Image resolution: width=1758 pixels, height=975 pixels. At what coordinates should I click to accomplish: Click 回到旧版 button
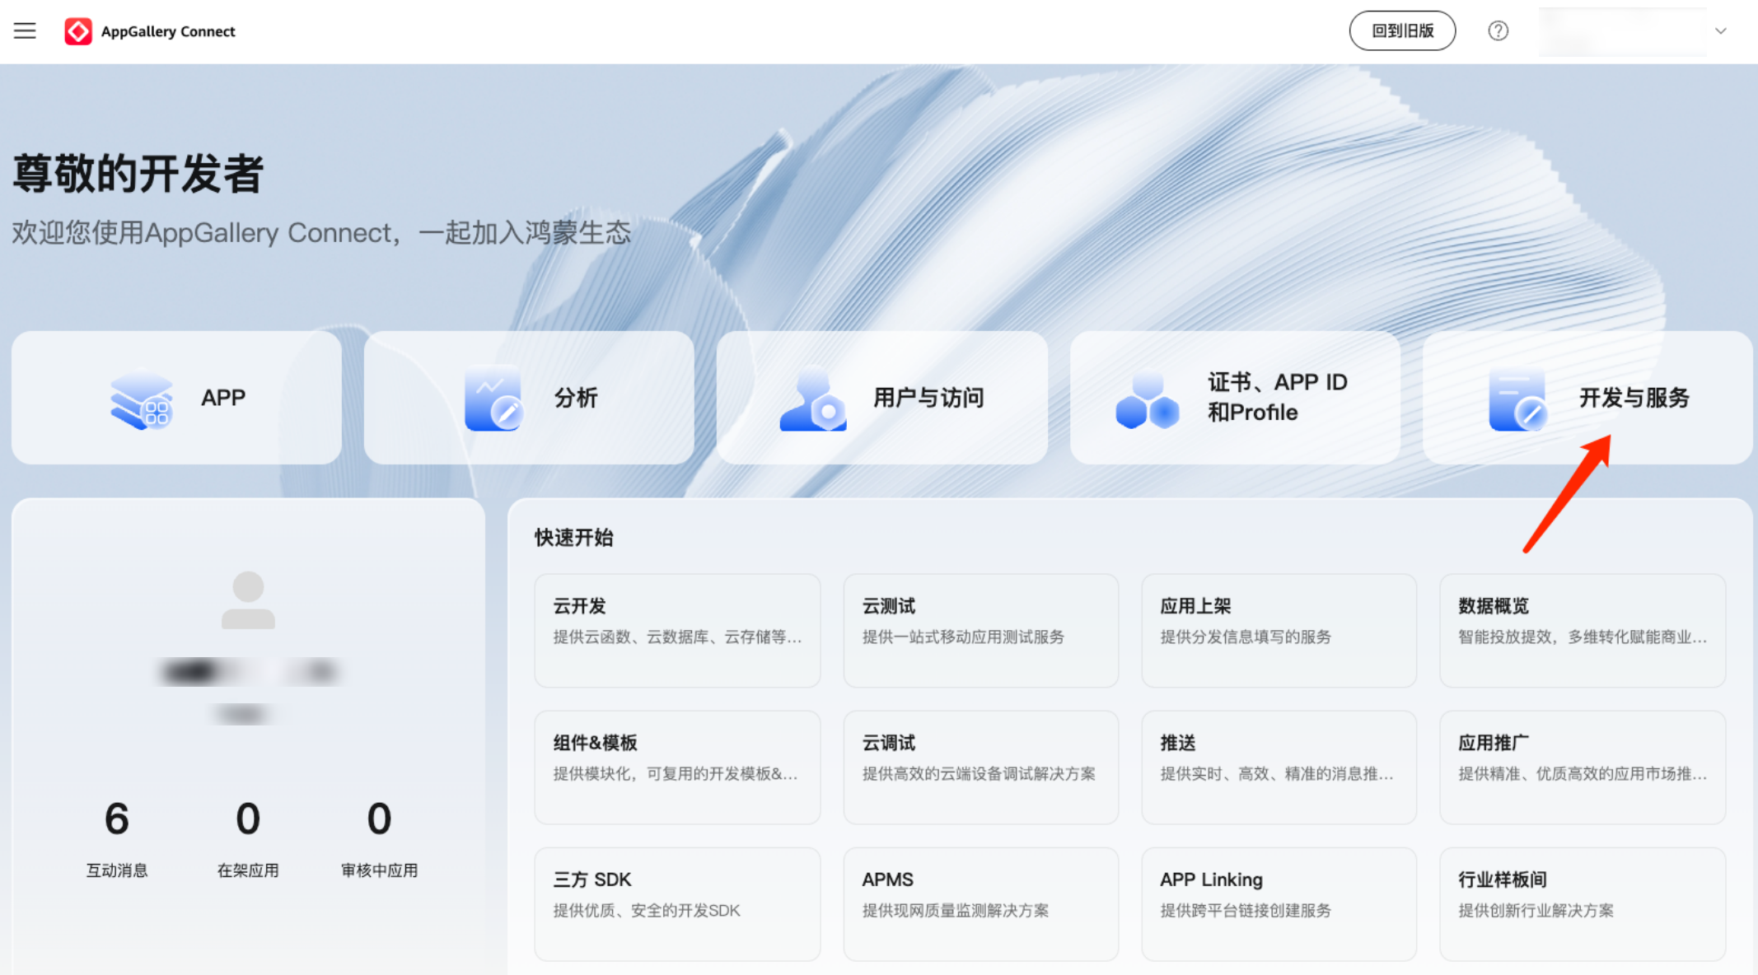click(x=1402, y=31)
